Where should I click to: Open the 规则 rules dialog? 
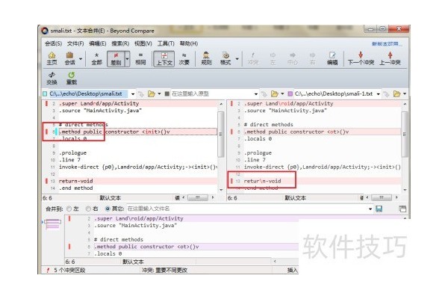pos(206,58)
